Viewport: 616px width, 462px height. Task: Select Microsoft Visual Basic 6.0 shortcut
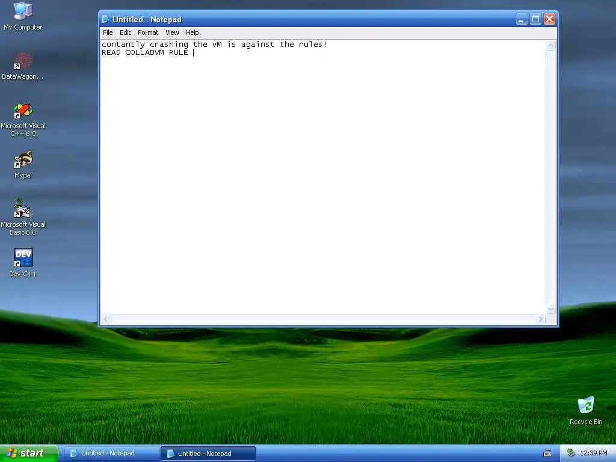(x=23, y=217)
